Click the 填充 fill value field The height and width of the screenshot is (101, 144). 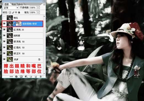pyautogui.click(x=33, y=12)
